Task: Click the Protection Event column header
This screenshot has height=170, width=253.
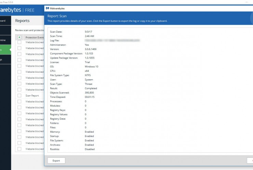Action: [34, 37]
